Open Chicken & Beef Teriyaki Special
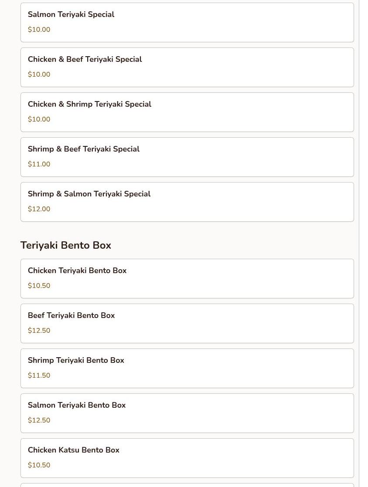The image size is (368, 487). pos(187,67)
